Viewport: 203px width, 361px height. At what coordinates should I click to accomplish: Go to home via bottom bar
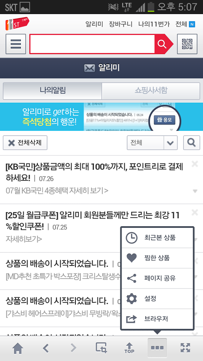click(x=18, y=348)
